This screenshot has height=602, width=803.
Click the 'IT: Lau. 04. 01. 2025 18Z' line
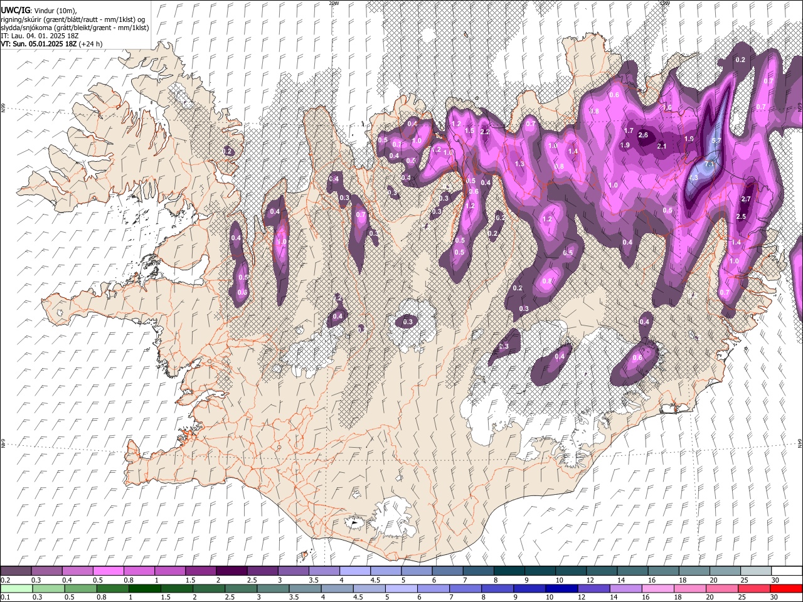click(40, 36)
